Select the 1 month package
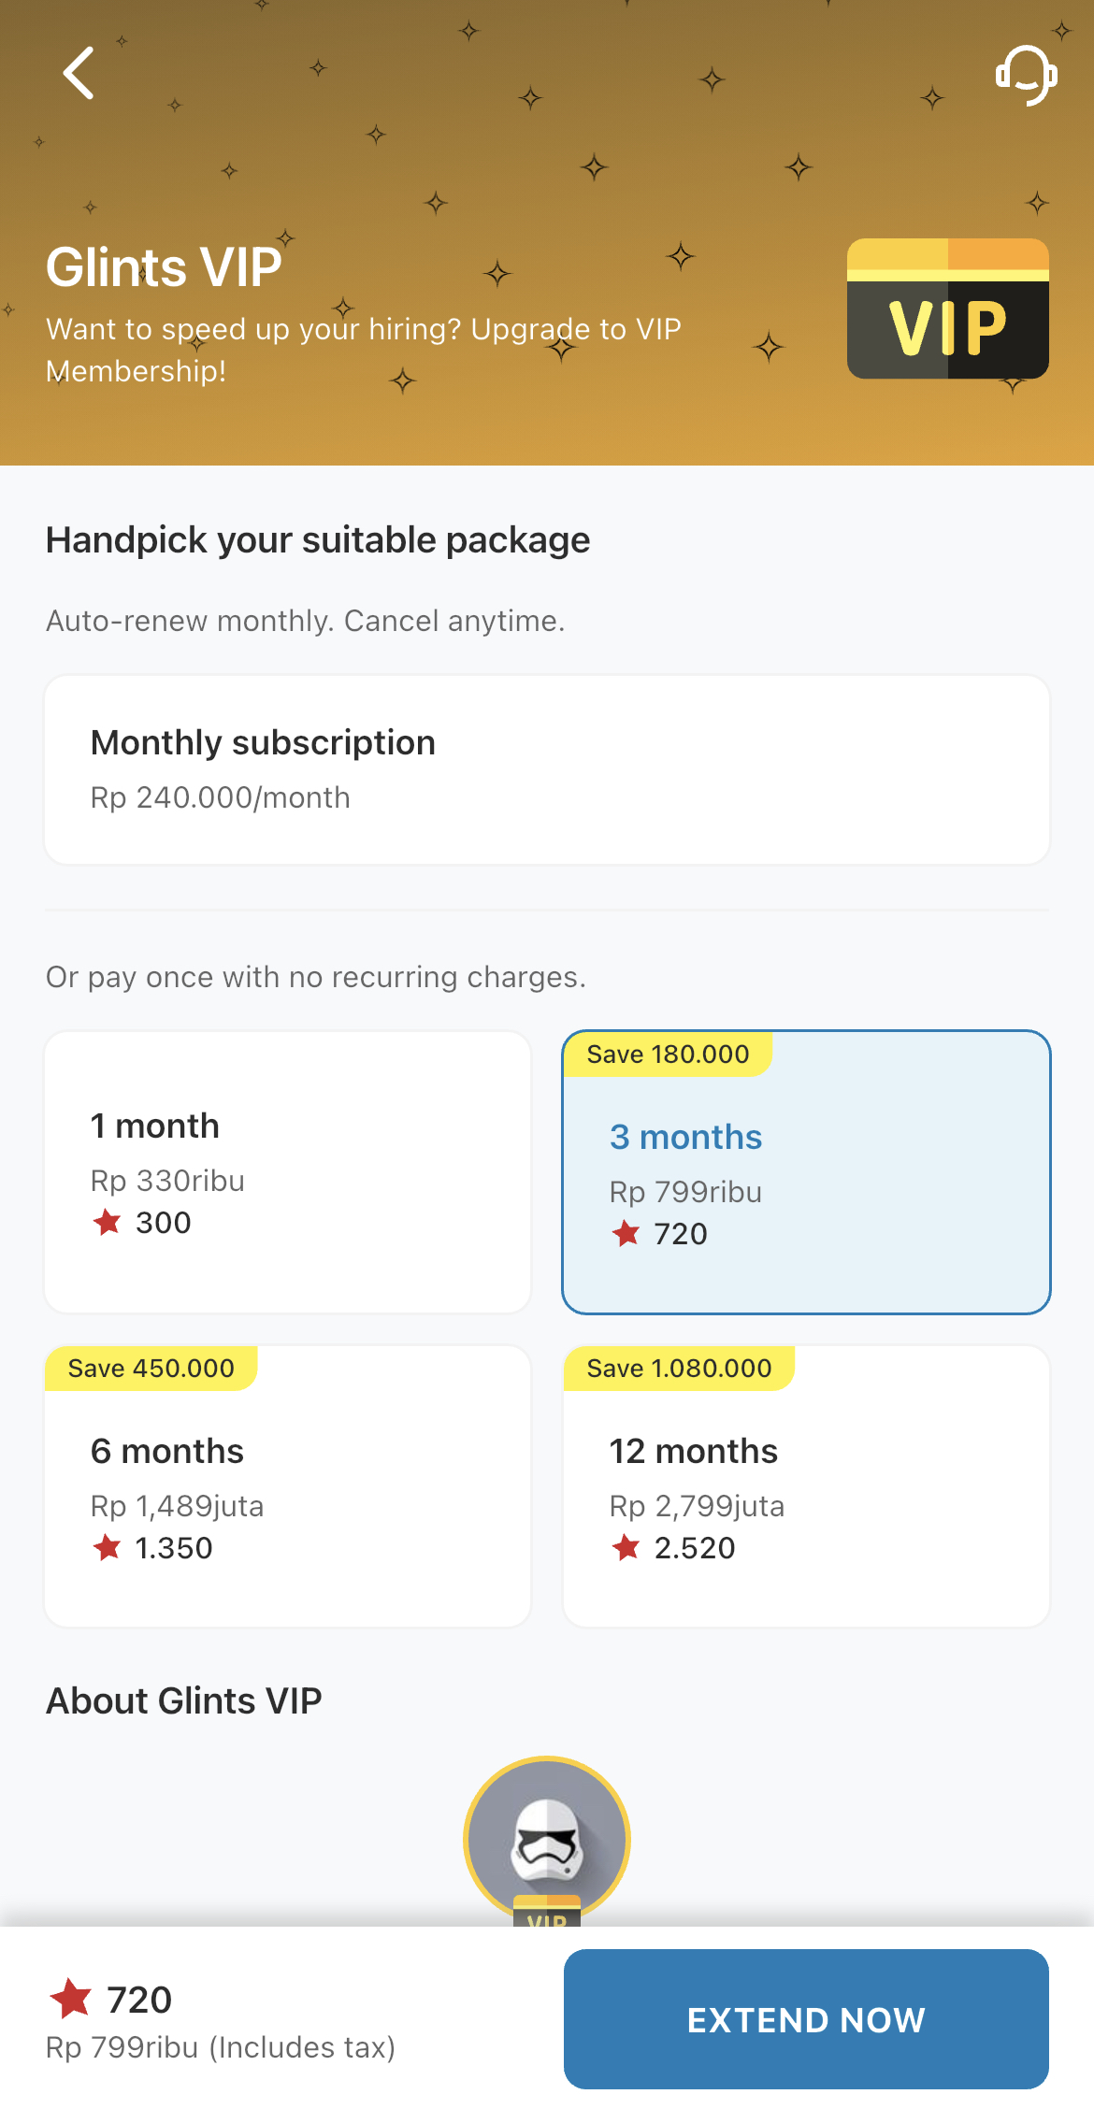1094x2123 pixels. click(288, 1172)
